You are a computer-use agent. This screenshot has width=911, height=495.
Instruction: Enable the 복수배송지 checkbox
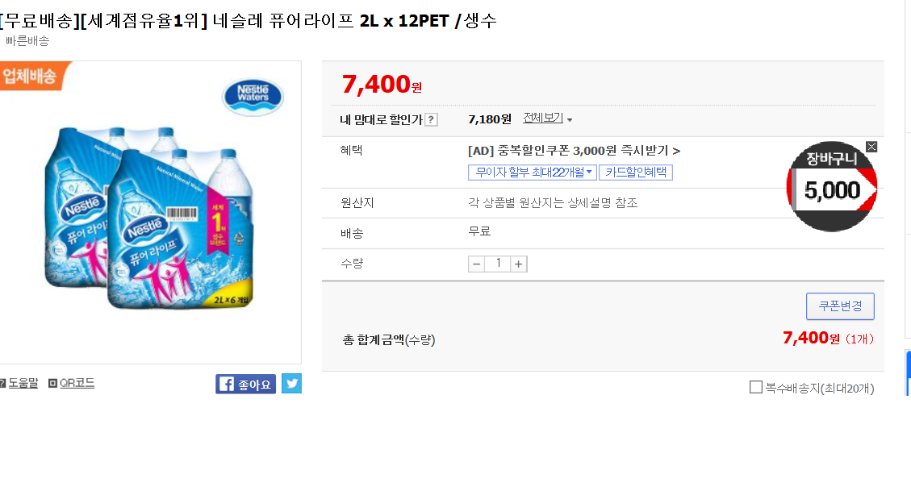point(756,387)
